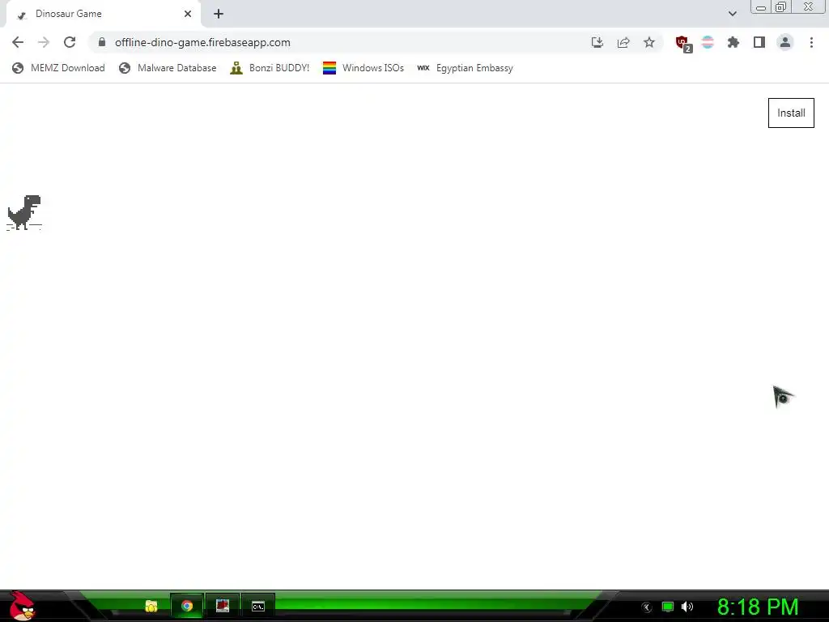
Task: Click the forward navigation arrow
Action: pos(44,42)
